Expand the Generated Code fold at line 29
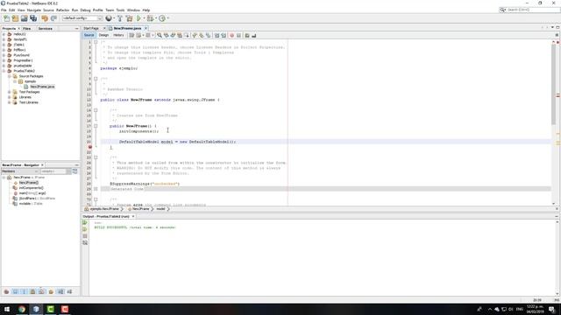Screen dimensions: 561x315 (96, 189)
